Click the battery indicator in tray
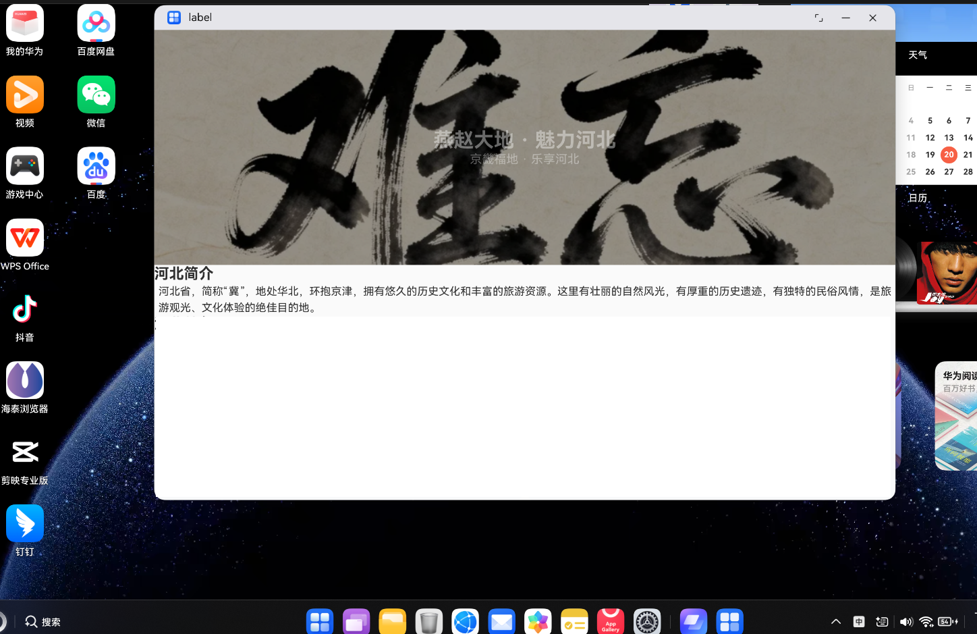 948,622
